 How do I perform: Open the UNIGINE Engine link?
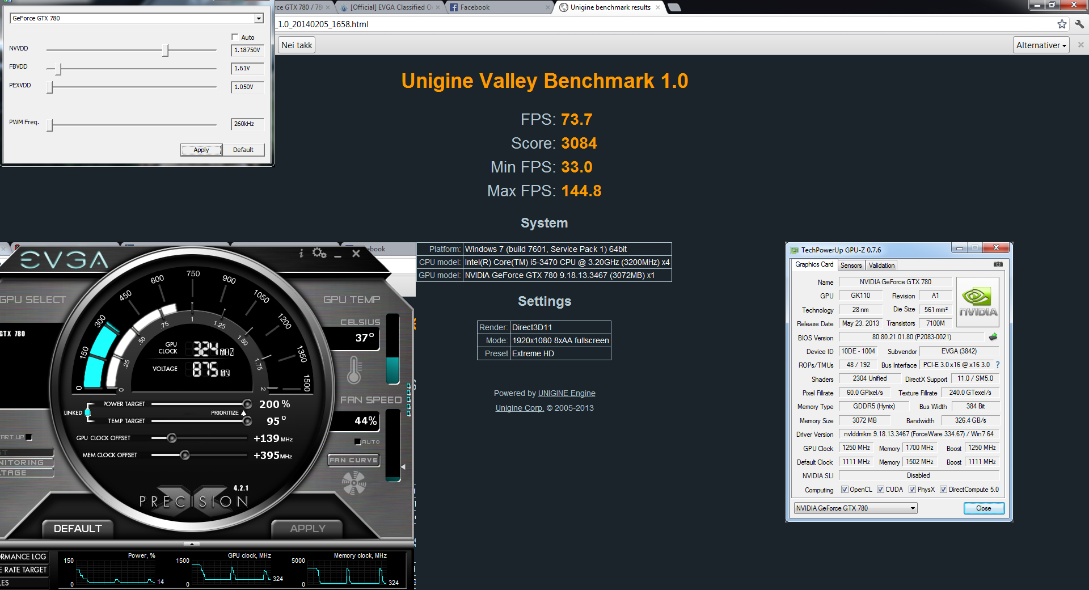(x=567, y=393)
